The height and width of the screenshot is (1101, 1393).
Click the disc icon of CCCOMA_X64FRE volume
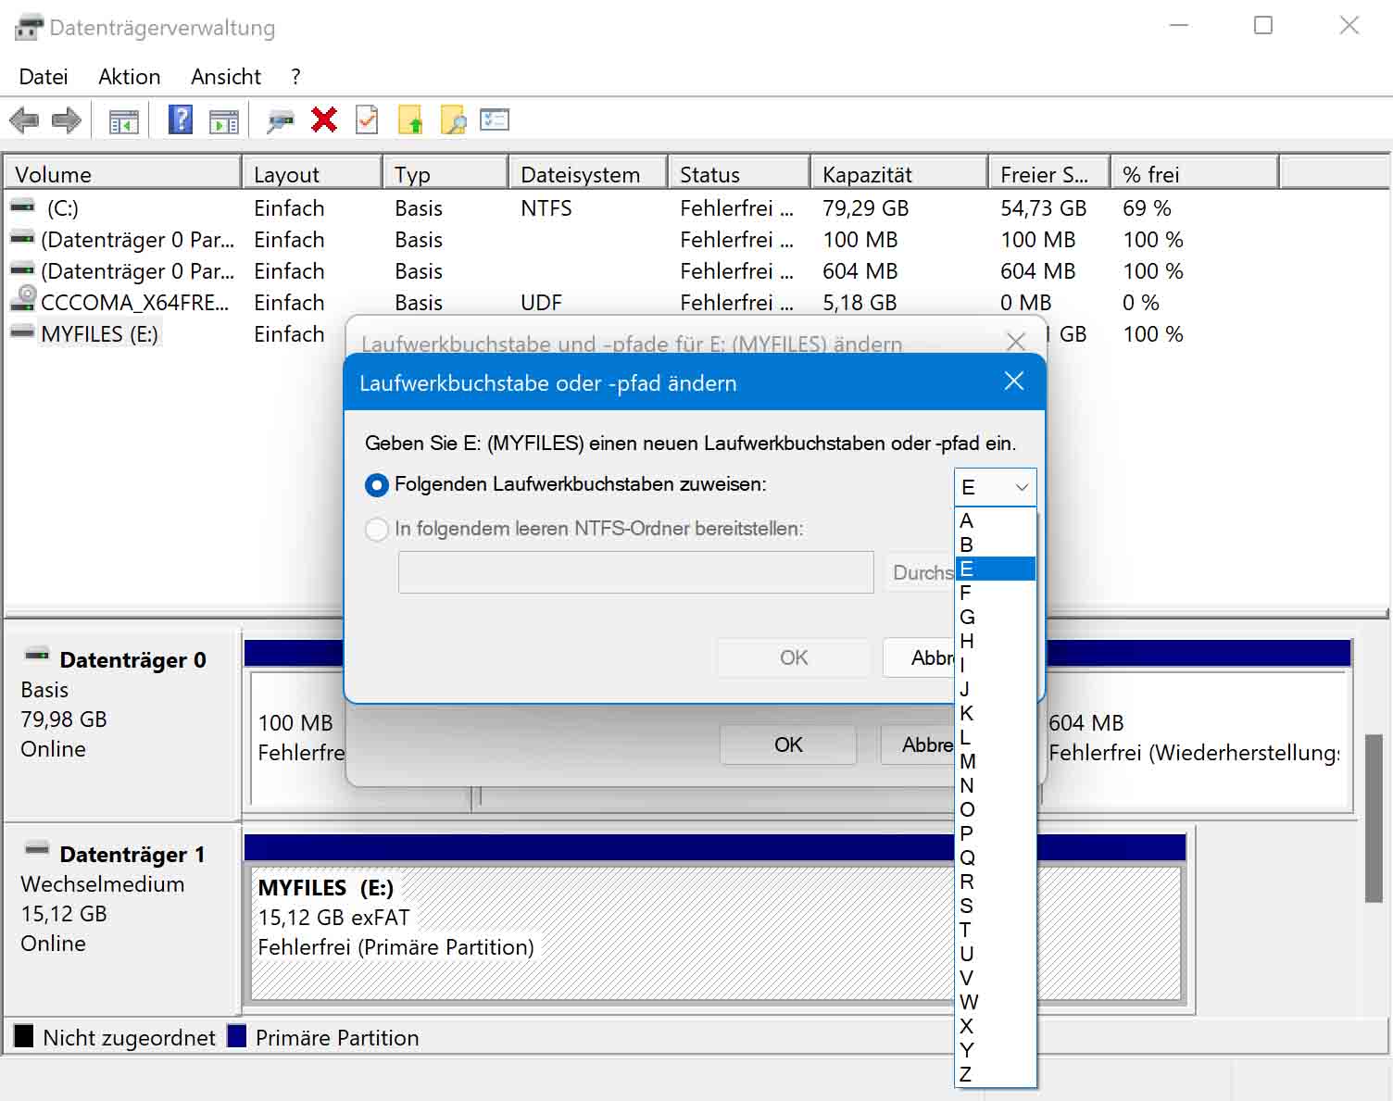22,300
